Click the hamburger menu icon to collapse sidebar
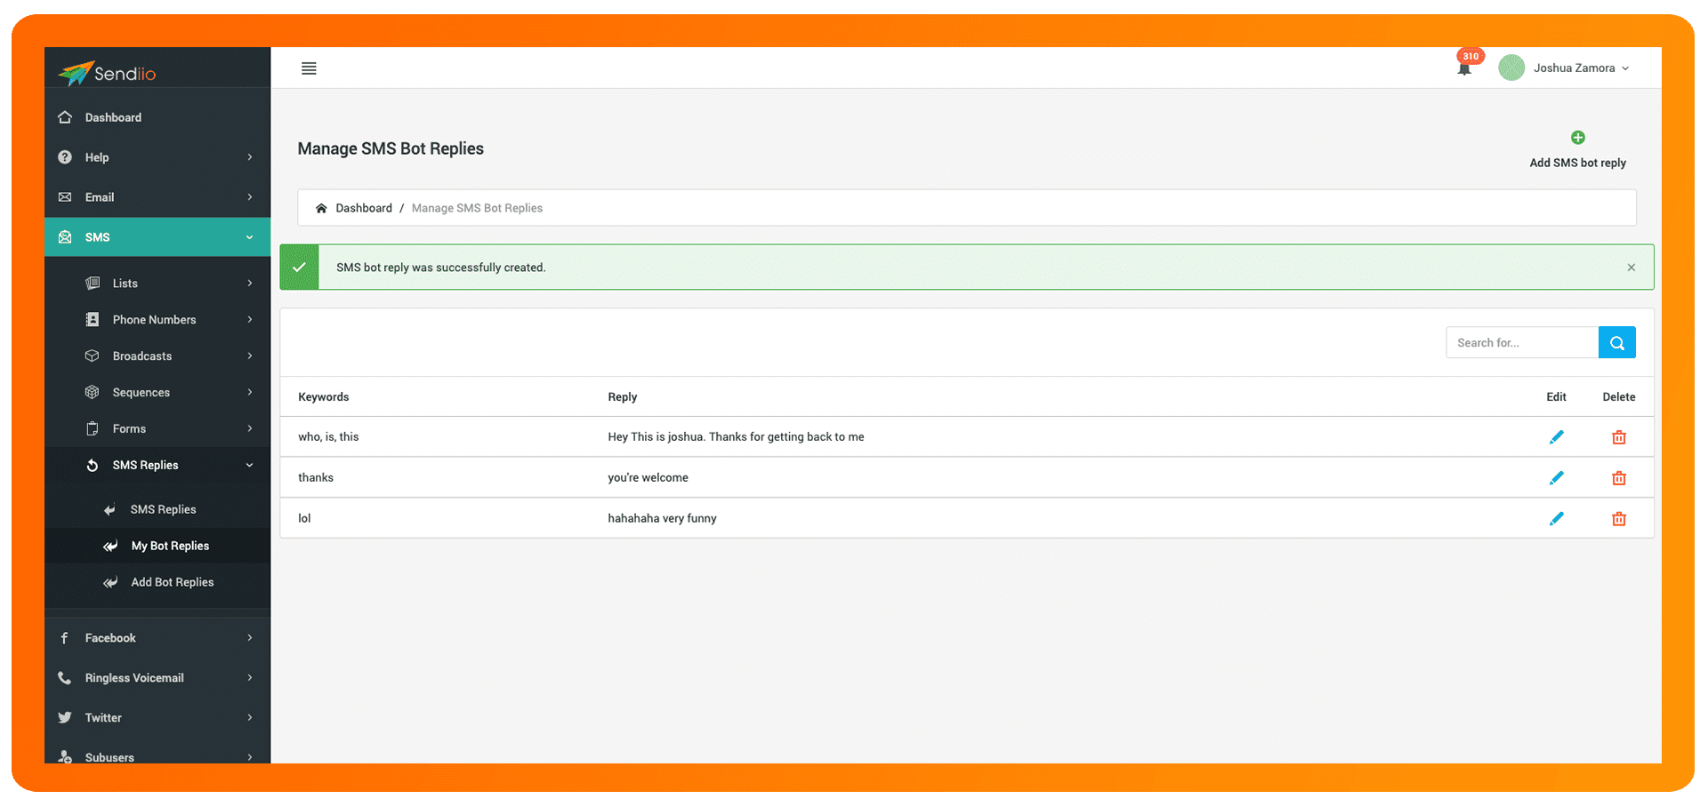The width and height of the screenshot is (1708, 807). tap(309, 68)
